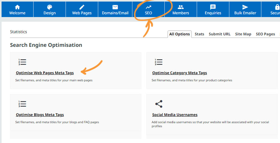Open the Optimise Web Pages Meta Tags link
The height and width of the screenshot is (143, 280).
(x=45, y=73)
